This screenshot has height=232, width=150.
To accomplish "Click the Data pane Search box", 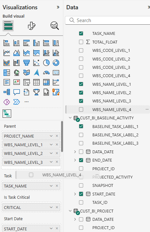I will tap(108, 20).
